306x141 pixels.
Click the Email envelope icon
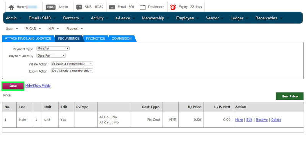pyautogui.click(x=112, y=7)
